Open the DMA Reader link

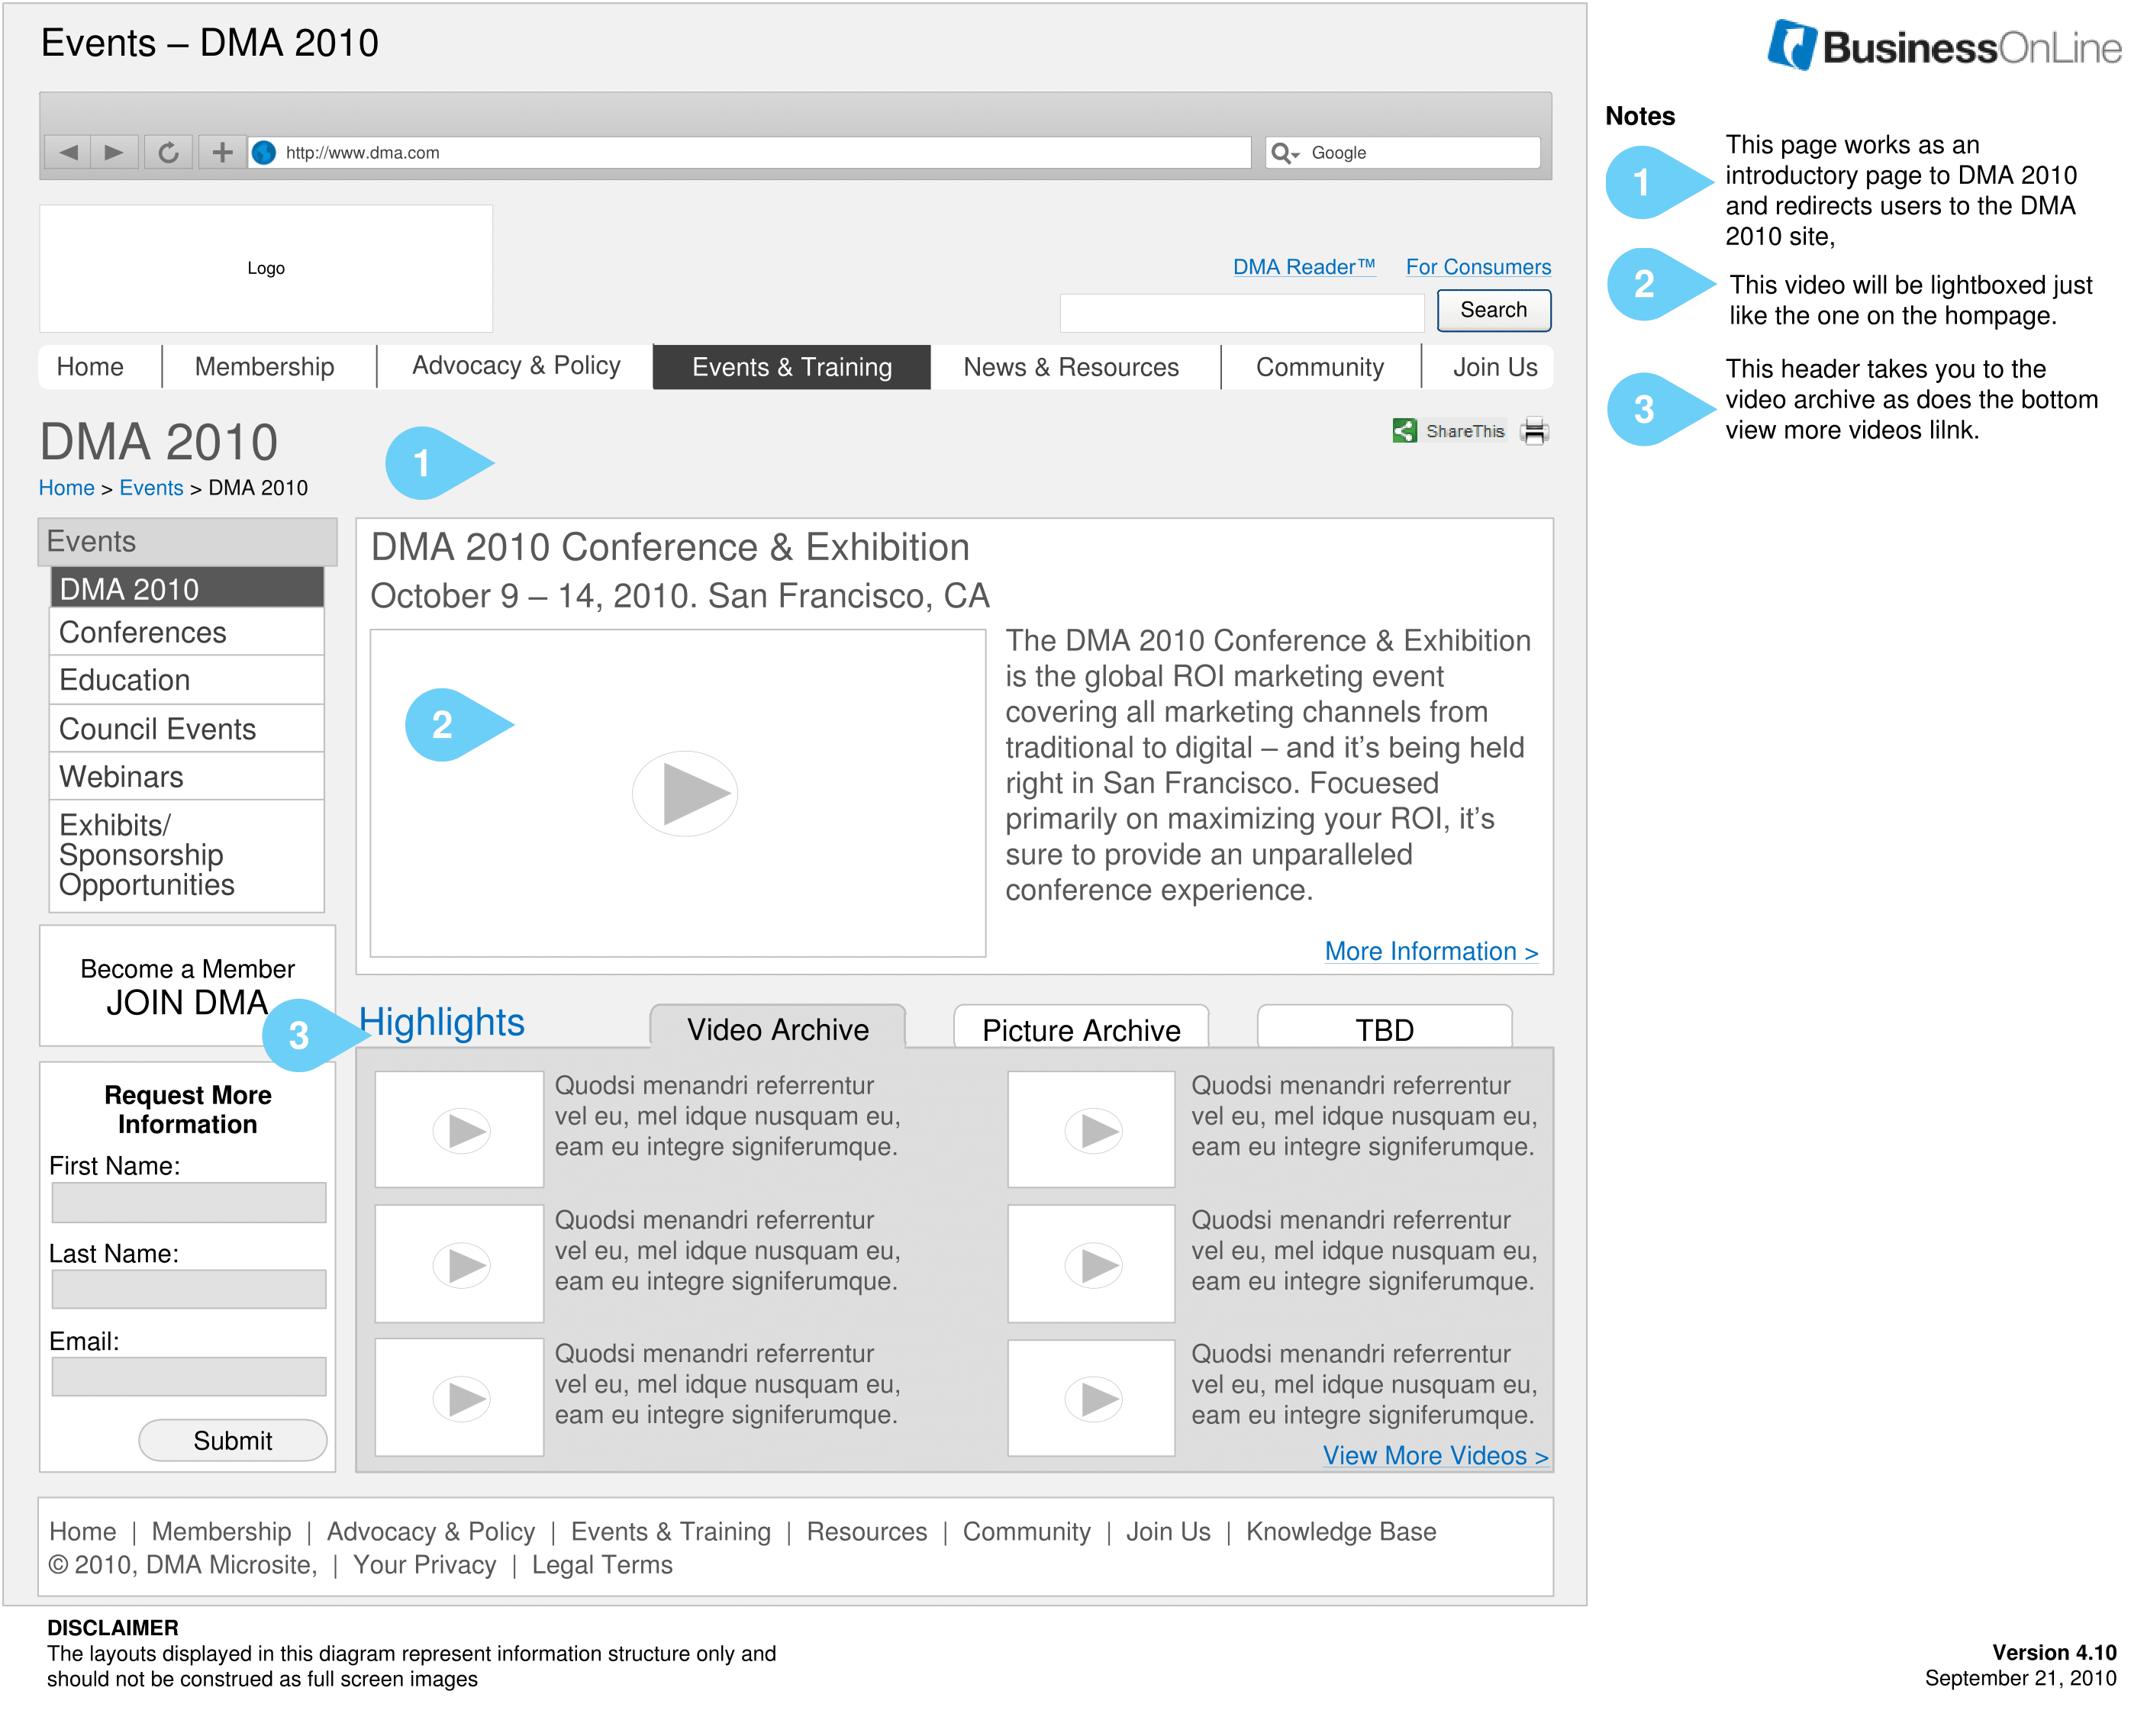click(x=1304, y=267)
